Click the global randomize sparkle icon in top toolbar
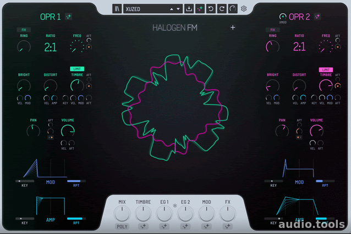 [x=200, y=9]
